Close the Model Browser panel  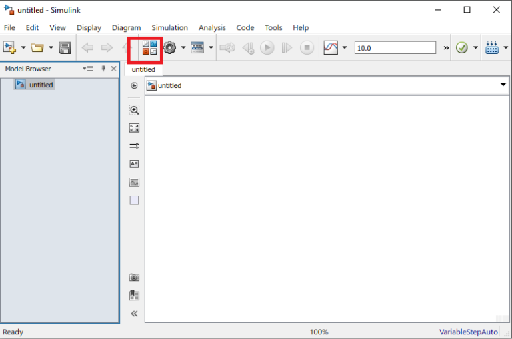tap(113, 69)
